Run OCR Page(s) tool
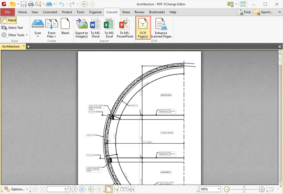Image resolution: width=283 pixels, height=194 pixels. [143, 28]
